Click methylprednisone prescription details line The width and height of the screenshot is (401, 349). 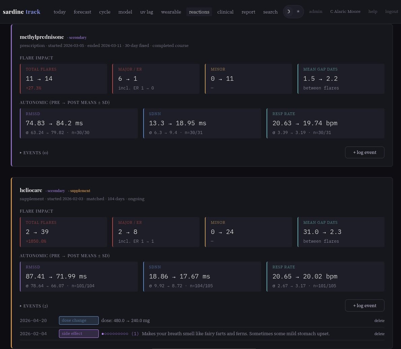104,45
